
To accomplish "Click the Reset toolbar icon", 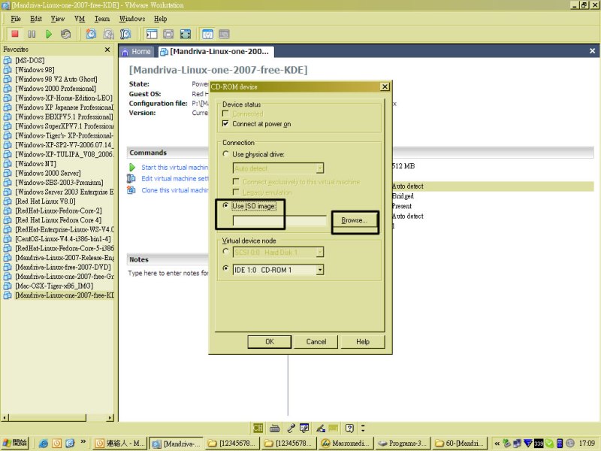I will pos(65,34).
